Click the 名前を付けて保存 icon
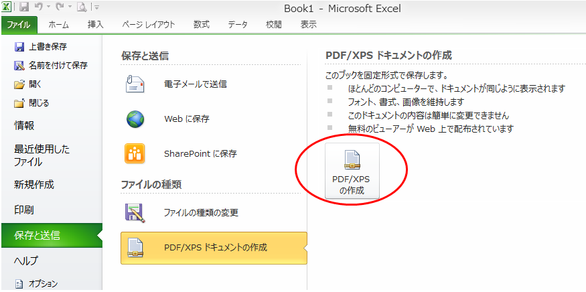This screenshot has width=586, height=292. pos(19,66)
